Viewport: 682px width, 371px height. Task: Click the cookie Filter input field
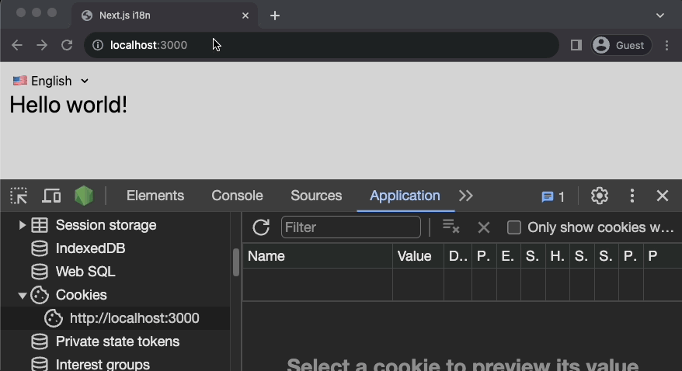point(351,227)
